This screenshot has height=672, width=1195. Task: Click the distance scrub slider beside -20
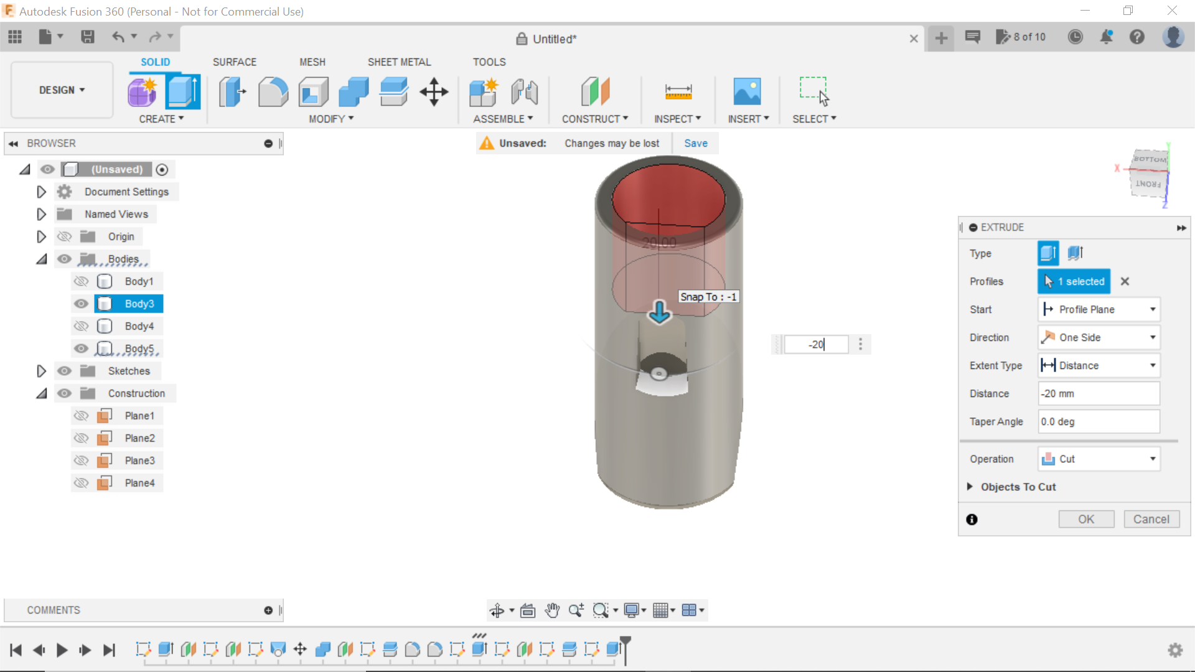pos(776,344)
